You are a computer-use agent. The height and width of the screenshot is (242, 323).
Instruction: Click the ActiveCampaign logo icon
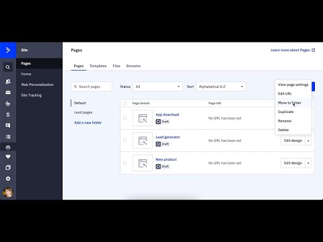(x=8, y=50)
